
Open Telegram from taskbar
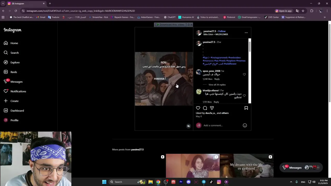(x=204, y=182)
